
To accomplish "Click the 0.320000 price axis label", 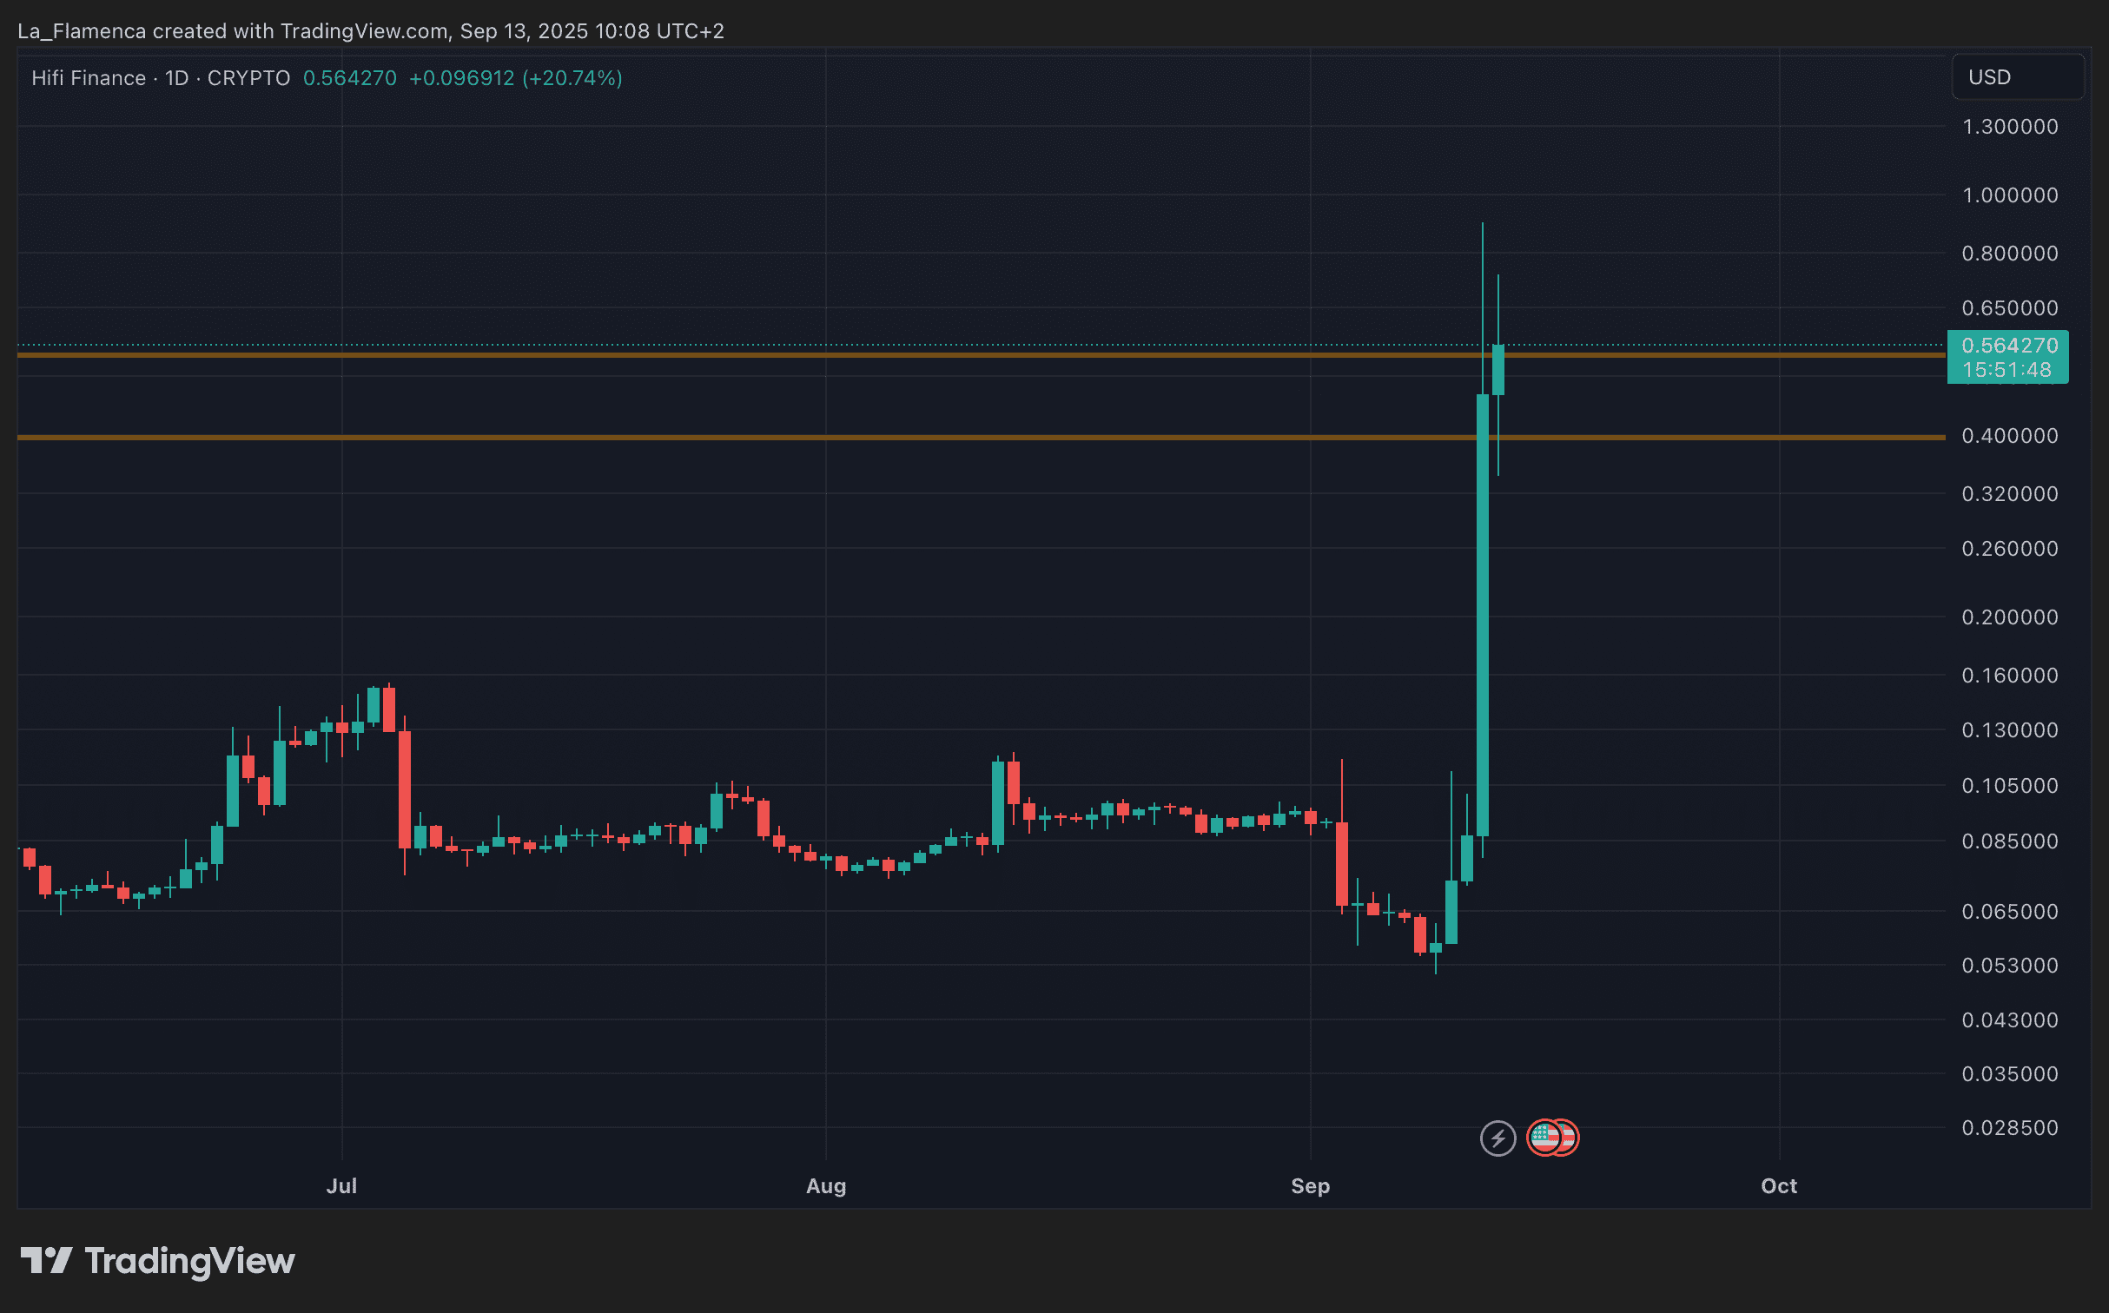I will coord(2010,494).
